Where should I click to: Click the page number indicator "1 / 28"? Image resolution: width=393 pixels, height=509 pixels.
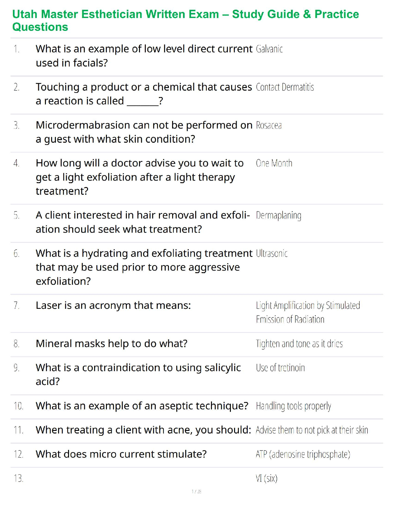196,491
